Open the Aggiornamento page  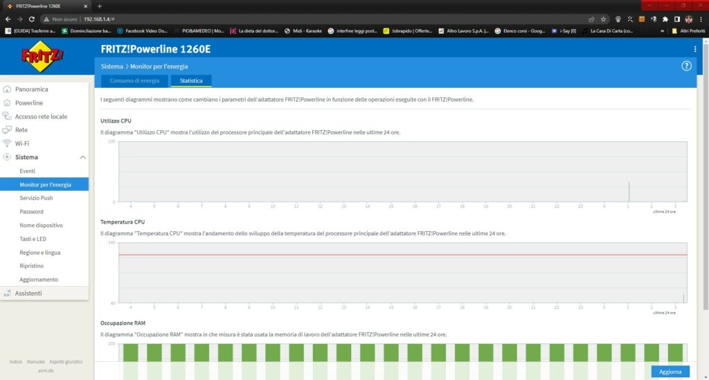pos(39,279)
